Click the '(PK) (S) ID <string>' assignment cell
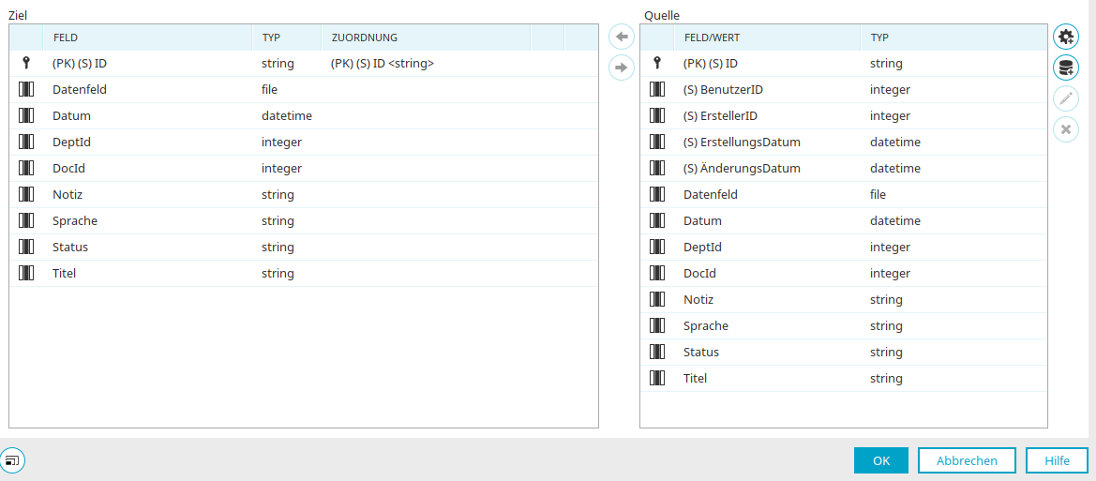 [x=383, y=64]
